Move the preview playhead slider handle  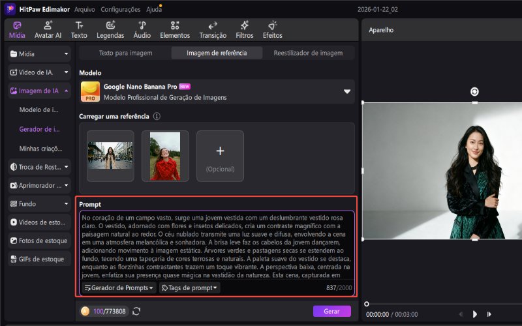[366, 304]
